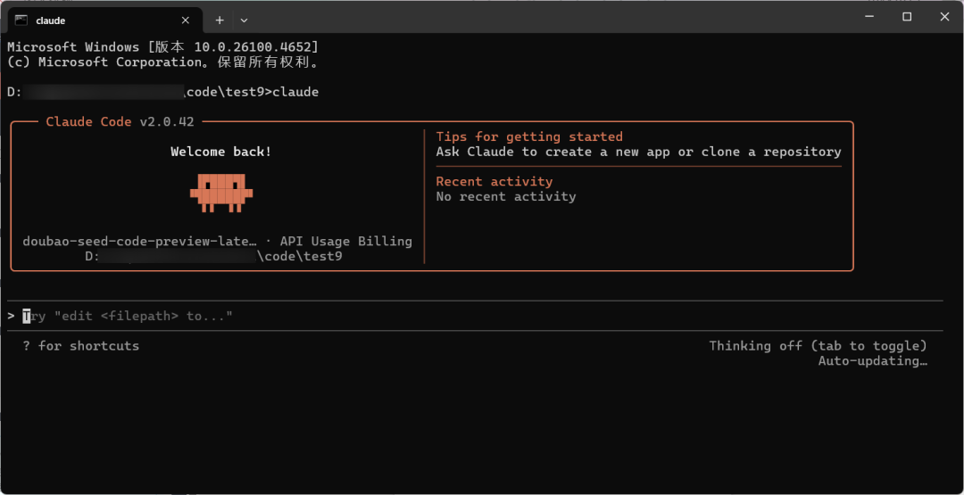Toggle the Thinking off indicator
Image resolution: width=964 pixels, height=495 pixels.
(818, 345)
